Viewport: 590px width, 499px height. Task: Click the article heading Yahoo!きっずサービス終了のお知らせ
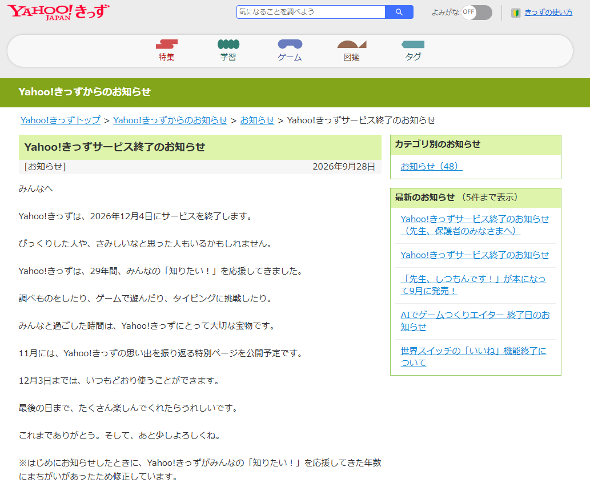(115, 147)
